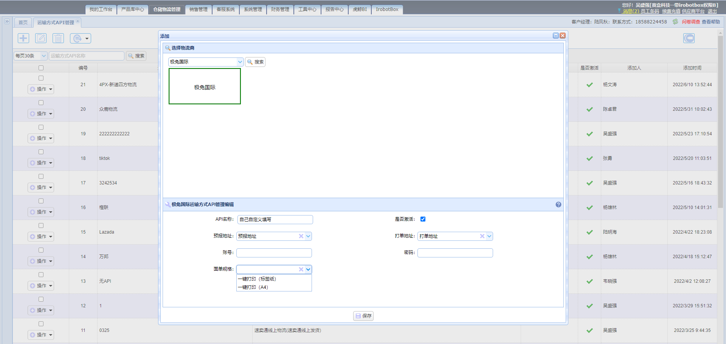This screenshot has width=726, height=344.
Task: Open the export toolbar dropdown button
Action: pyautogui.click(x=81, y=38)
